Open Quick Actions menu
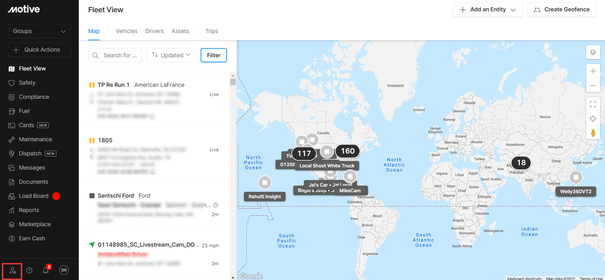This screenshot has height=280, width=605. [39, 50]
